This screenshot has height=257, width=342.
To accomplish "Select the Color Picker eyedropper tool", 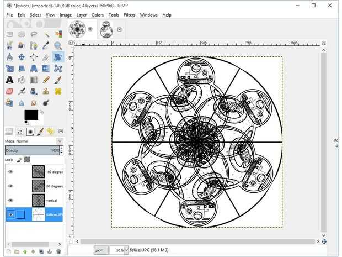I will pyautogui.click(x=46, y=46).
